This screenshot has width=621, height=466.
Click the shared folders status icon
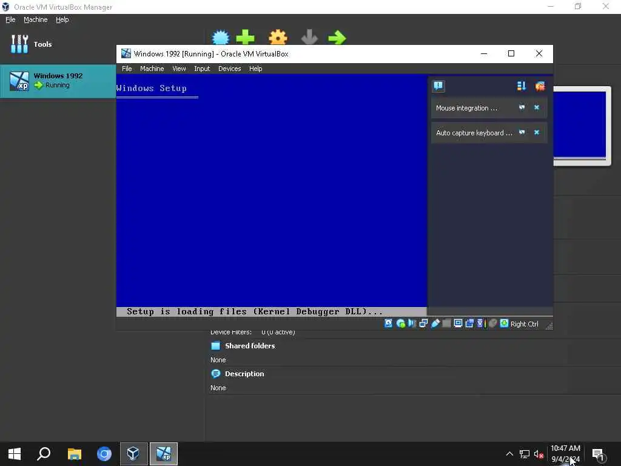446,323
